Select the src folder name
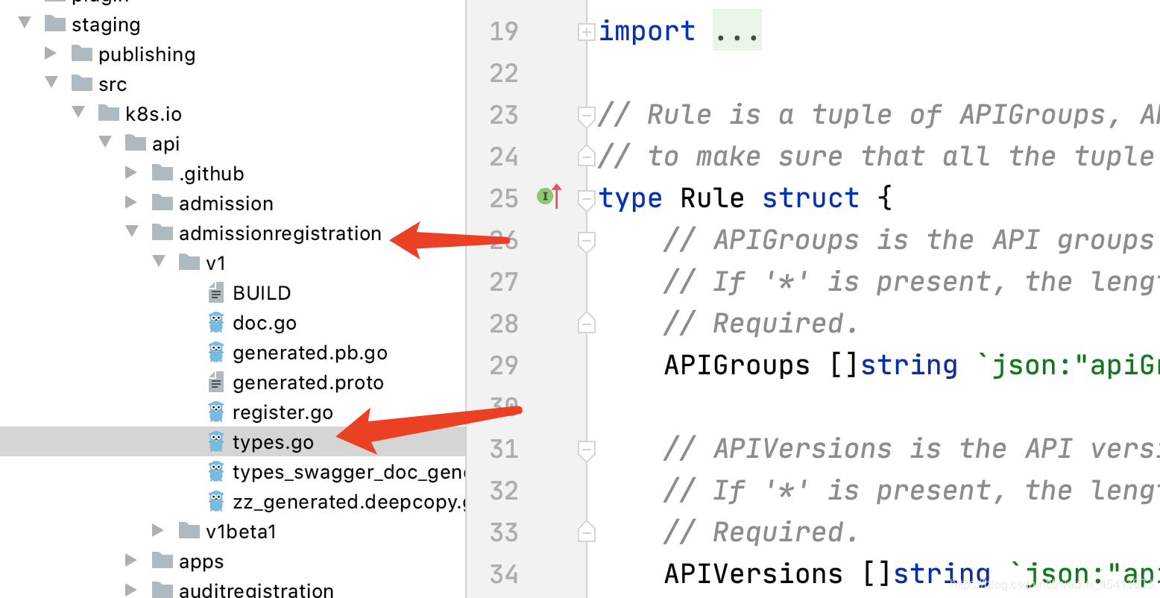 [x=113, y=84]
